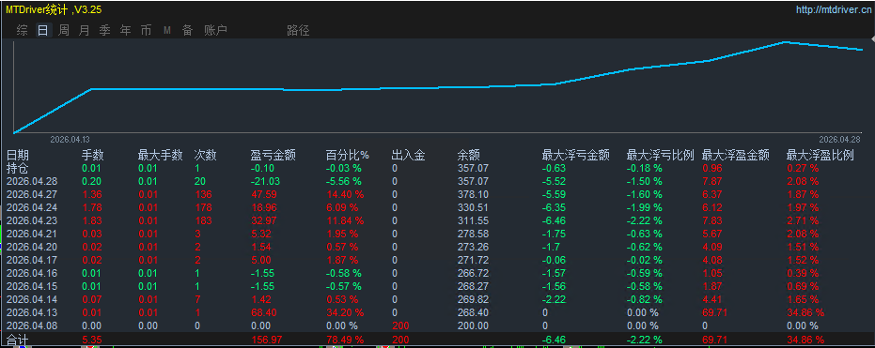Click the 34.20 % percentage cell
875x348 pixels.
pyautogui.click(x=345, y=313)
